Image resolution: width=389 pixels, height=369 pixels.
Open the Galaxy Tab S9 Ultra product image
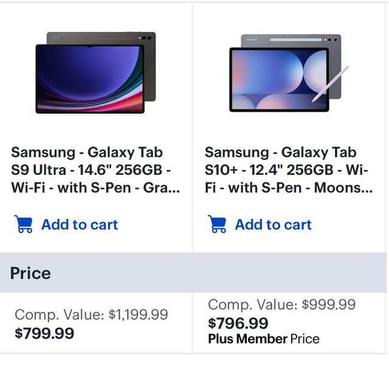[x=96, y=72]
